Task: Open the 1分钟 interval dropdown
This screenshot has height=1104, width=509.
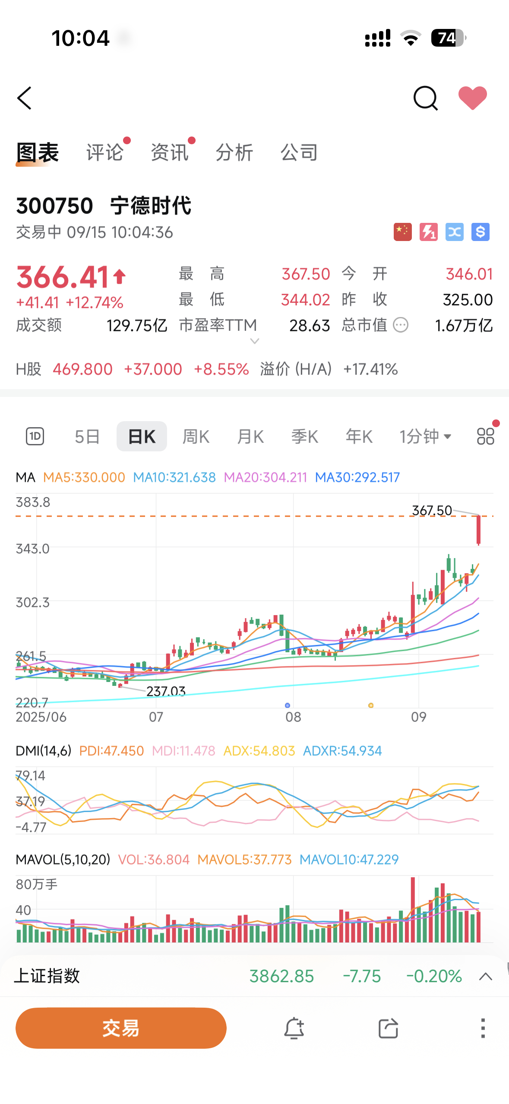Action: 426,437
